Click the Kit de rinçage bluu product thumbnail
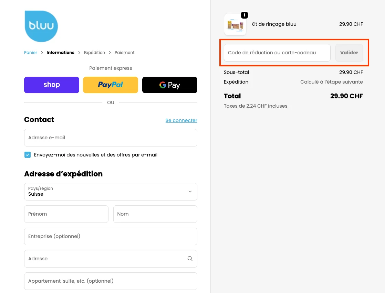 (235, 24)
